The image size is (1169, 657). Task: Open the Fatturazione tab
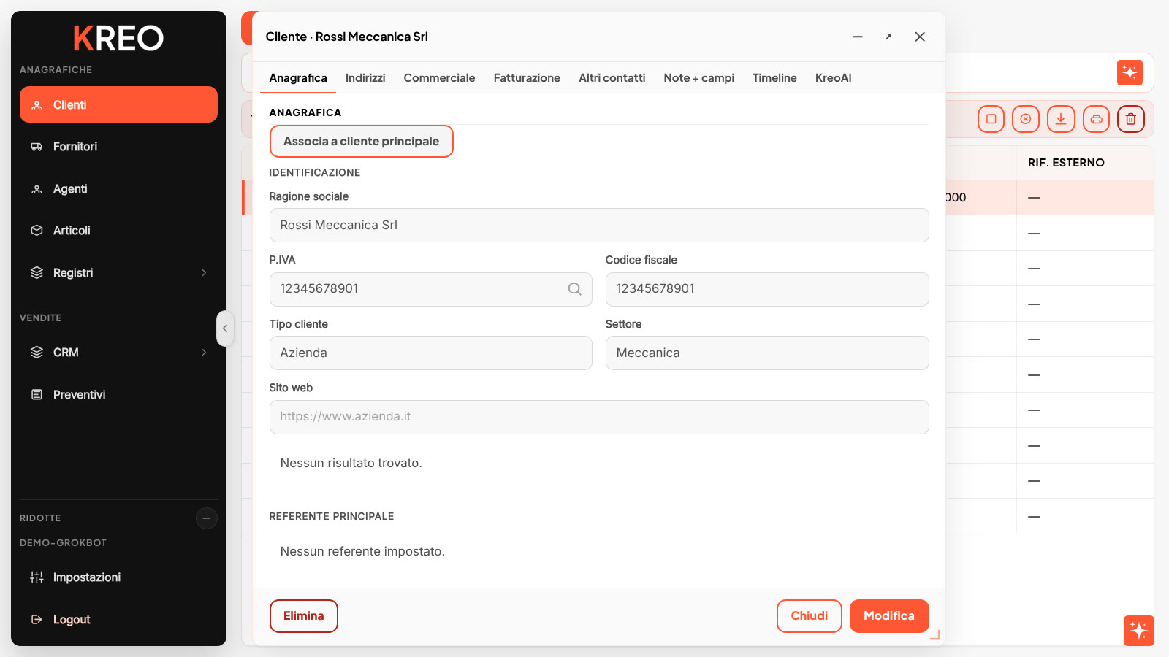[527, 78]
